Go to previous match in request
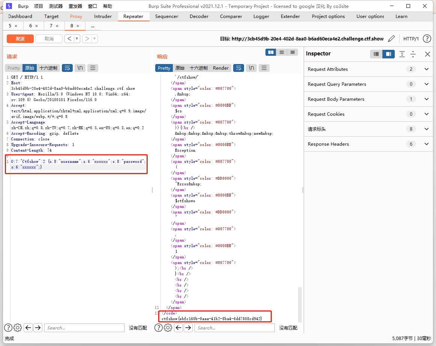This screenshot has height=346, width=436. [x=28, y=328]
